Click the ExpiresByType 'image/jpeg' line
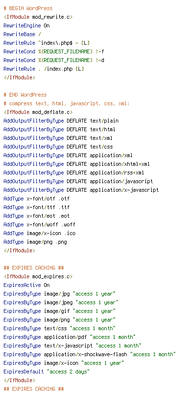 61,302
